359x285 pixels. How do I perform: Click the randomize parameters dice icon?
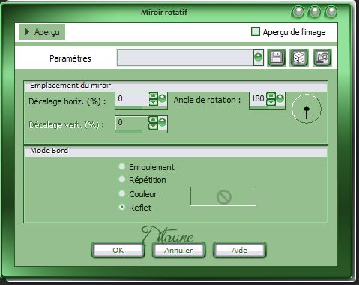point(299,58)
